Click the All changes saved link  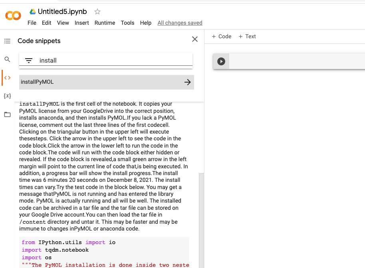pyautogui.click(x=180, y=23)
